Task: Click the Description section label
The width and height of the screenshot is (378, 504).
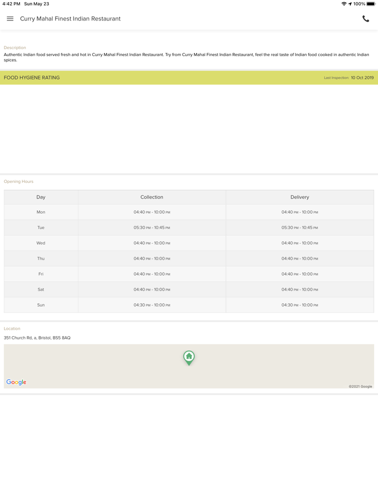Action: pyautogui.click(x=15, y=47)
